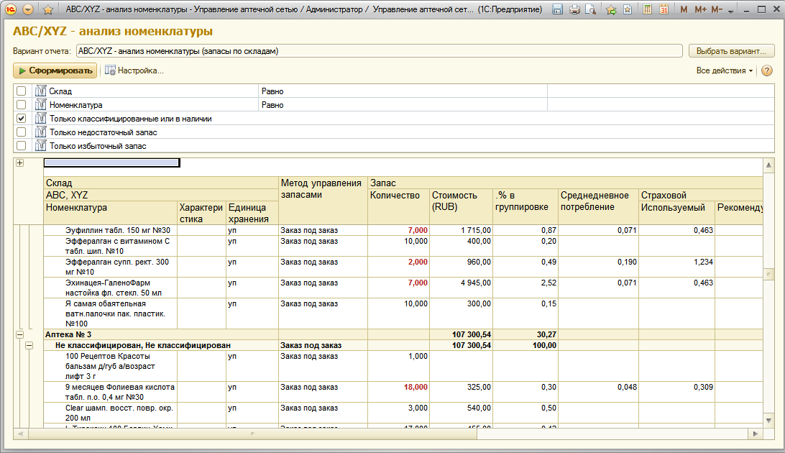Click the Save diskette icon

(x=557, y=9)
